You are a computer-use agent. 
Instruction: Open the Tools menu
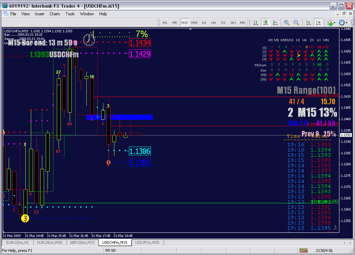click(70, 14)
